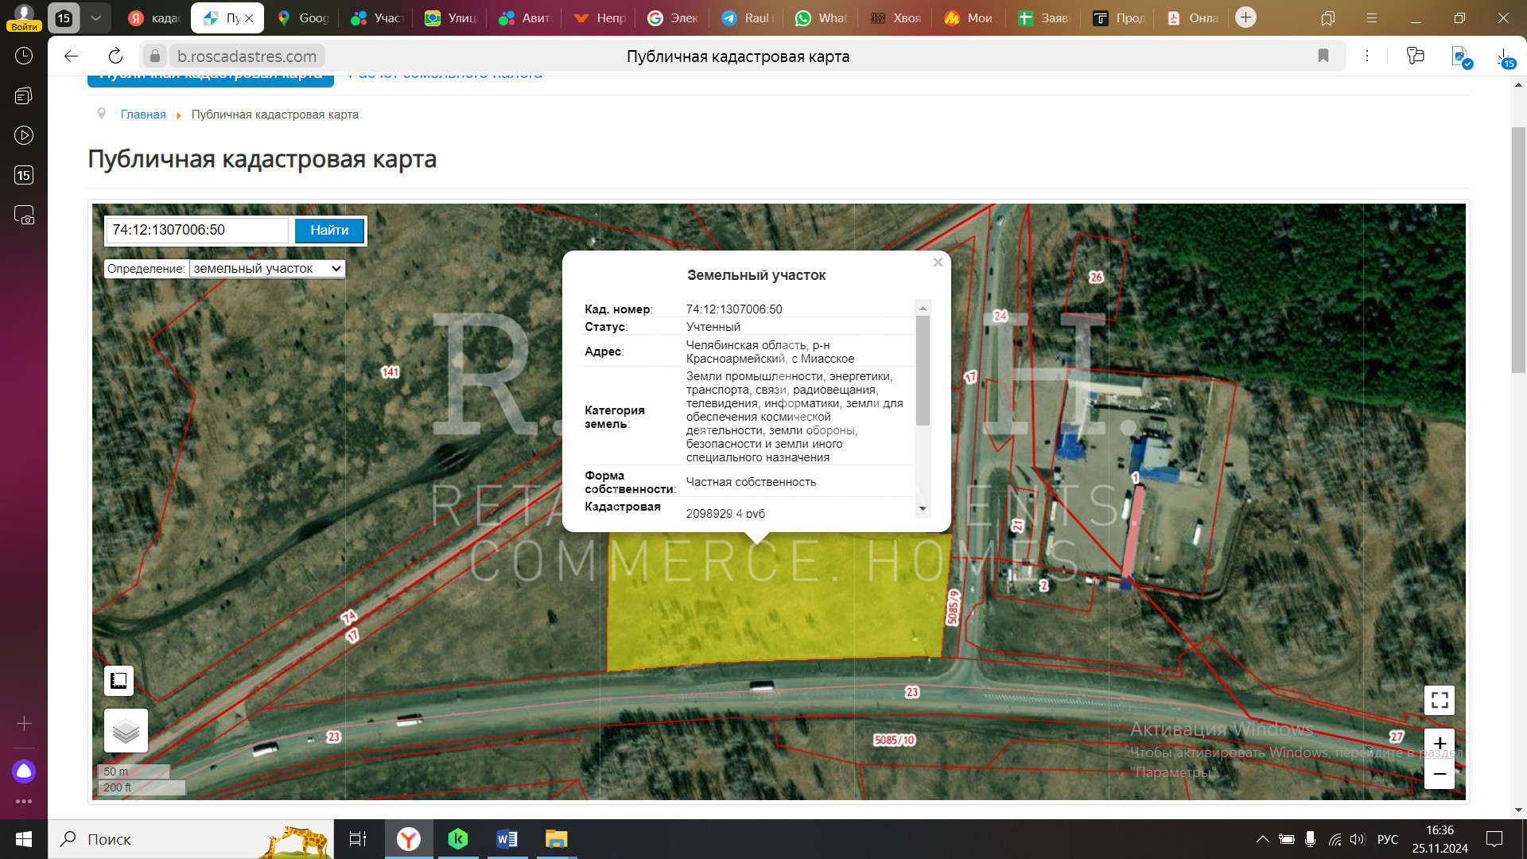Open the site lock security icon
This screenshot has height=859, width=1527.
coord(155,56)
